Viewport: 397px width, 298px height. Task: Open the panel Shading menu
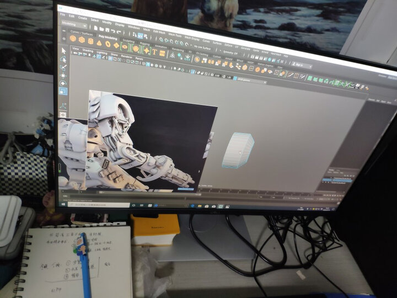point(88,50)
